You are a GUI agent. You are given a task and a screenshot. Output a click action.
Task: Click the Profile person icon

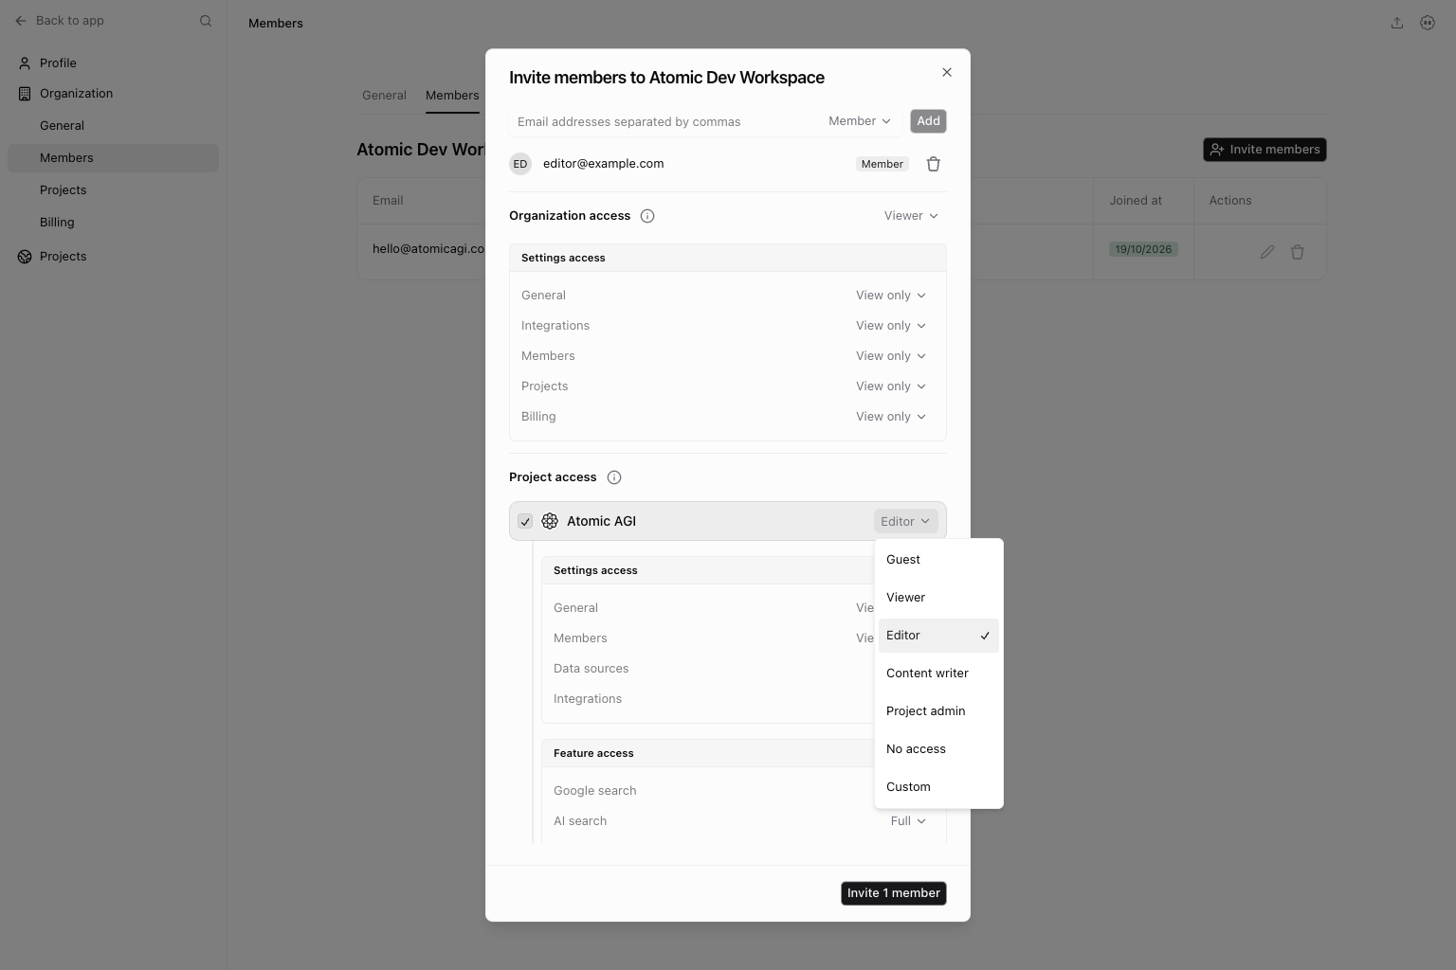tap(25, 63)
